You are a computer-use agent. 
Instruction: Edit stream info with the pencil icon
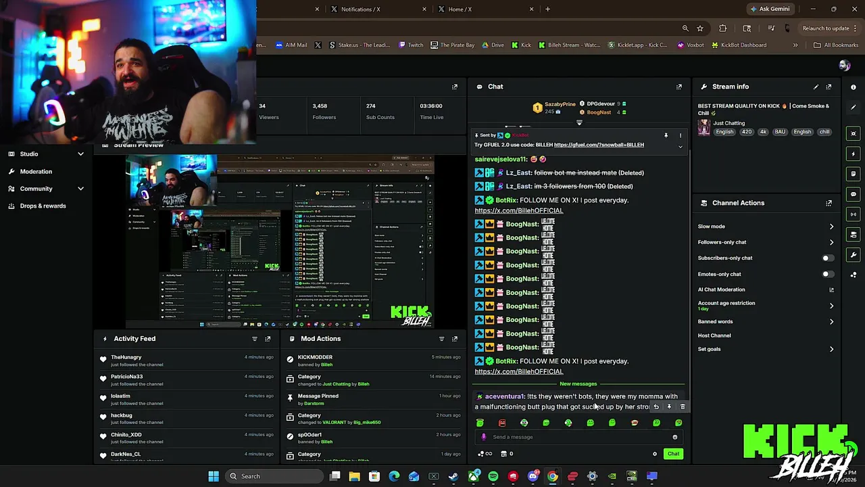(816, 87)
